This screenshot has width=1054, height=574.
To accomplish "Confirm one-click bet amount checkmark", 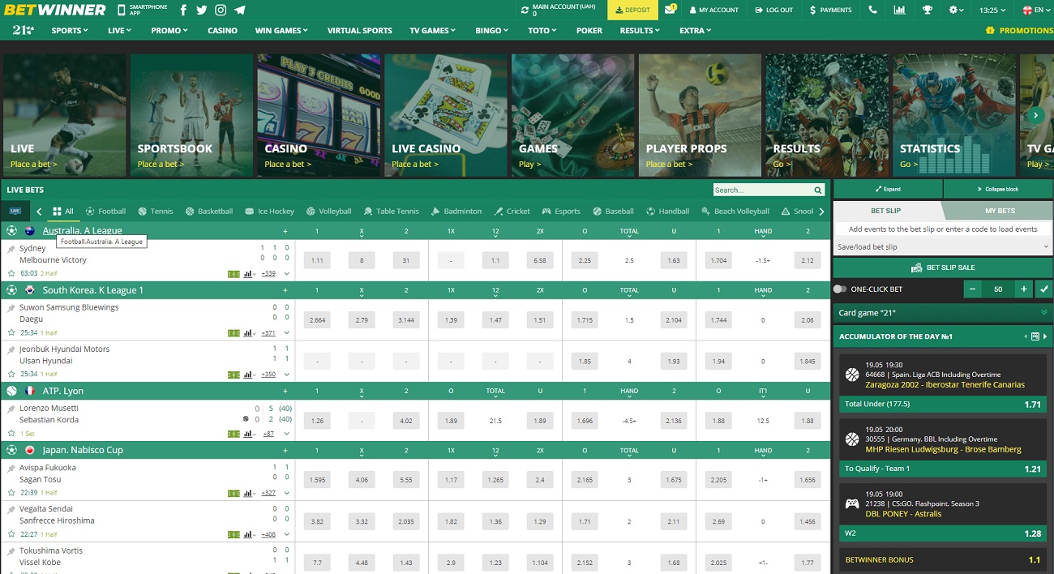I will click(1043, 289).
